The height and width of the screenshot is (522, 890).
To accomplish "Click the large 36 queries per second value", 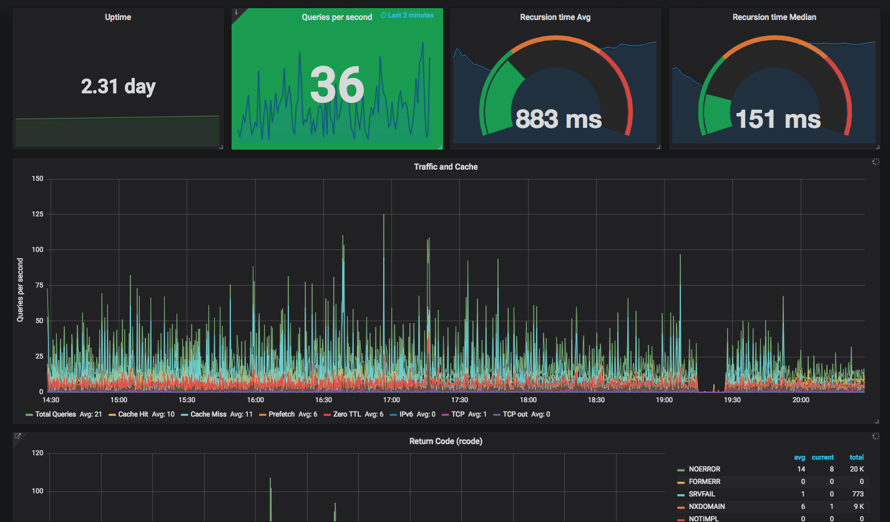I will (x=337, y=85).
